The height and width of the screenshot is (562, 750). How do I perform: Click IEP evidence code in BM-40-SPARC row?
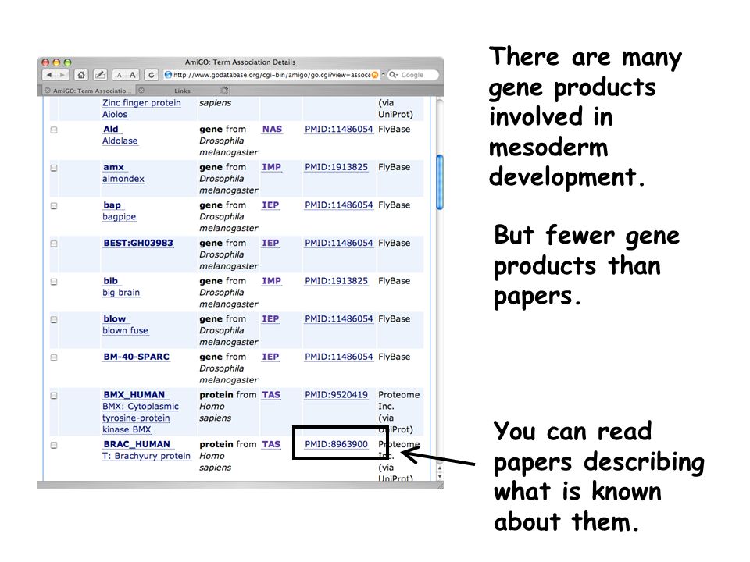coord(270,357)
